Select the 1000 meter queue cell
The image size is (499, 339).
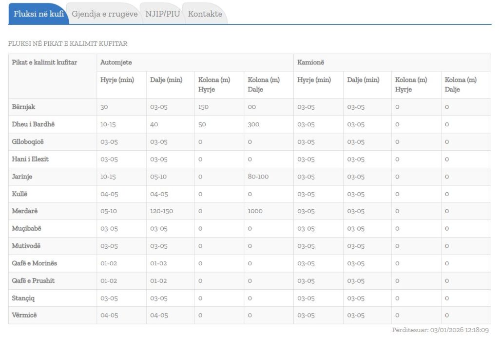pos(255,211)
